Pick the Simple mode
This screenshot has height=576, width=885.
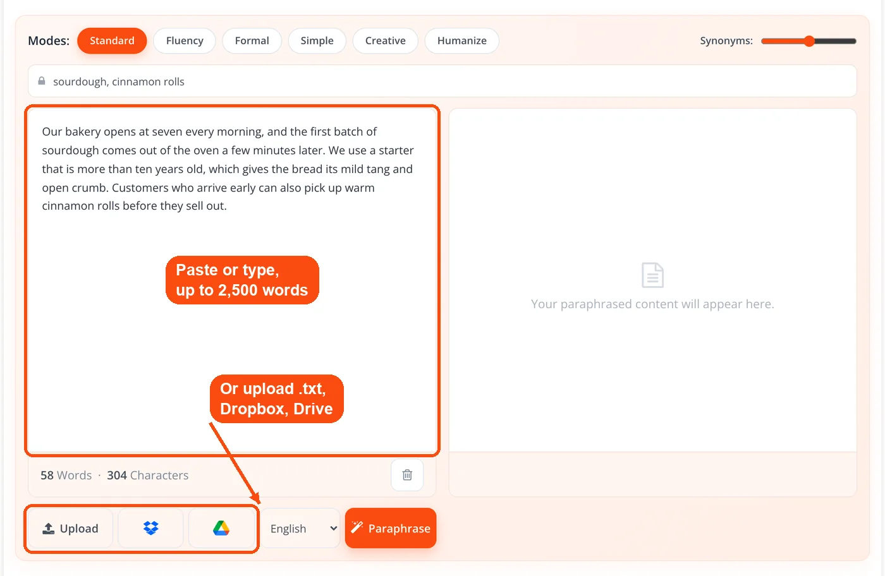[317, 40]
